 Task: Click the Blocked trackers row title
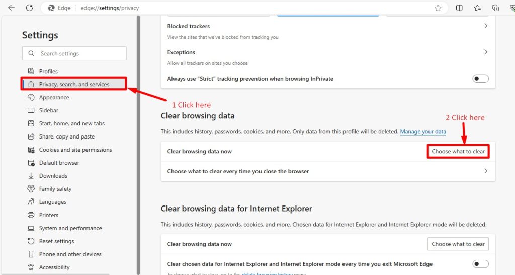click(x=188, y=26)
